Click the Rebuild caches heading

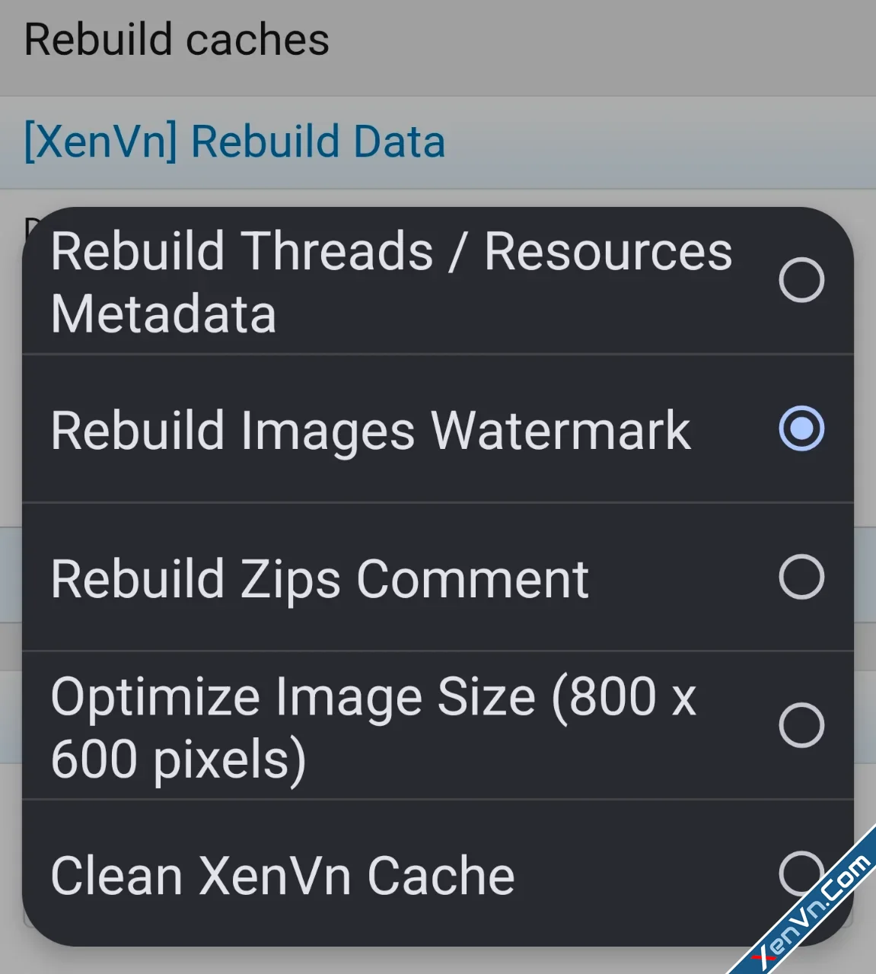177,40
